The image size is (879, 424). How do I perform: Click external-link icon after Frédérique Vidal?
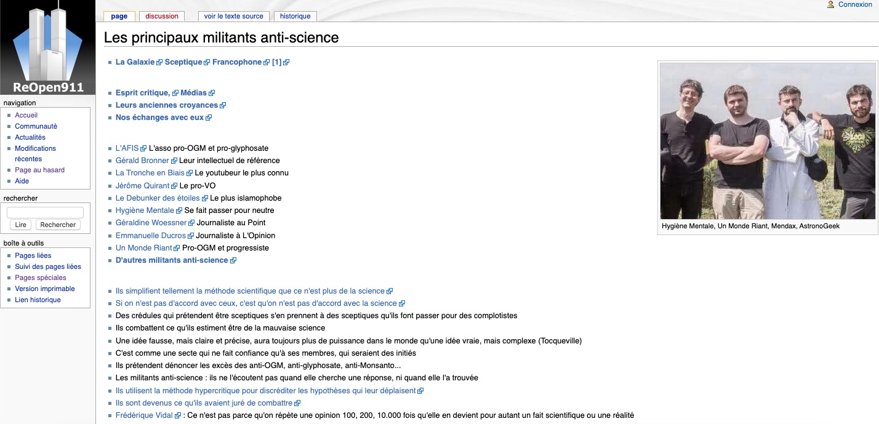[x=178, y=416]
